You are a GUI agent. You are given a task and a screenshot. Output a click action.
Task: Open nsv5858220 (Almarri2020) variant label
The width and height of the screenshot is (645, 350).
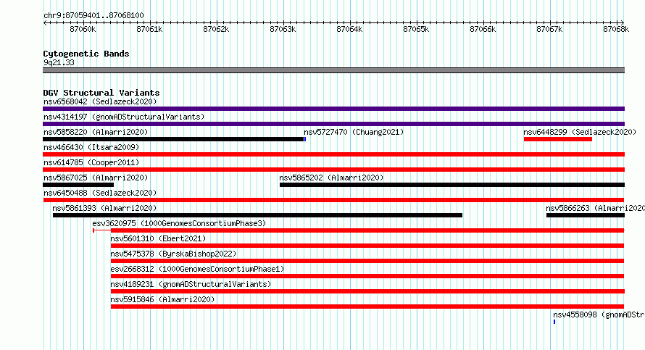[96, 132]
